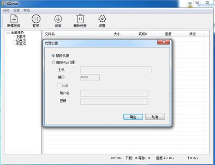Click the 继续 resume download icon

(58, 19)
